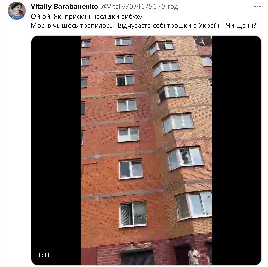Click the 0:00 video time indicator
The height and width of the screenshot is (267, 268).
point(44,255)
